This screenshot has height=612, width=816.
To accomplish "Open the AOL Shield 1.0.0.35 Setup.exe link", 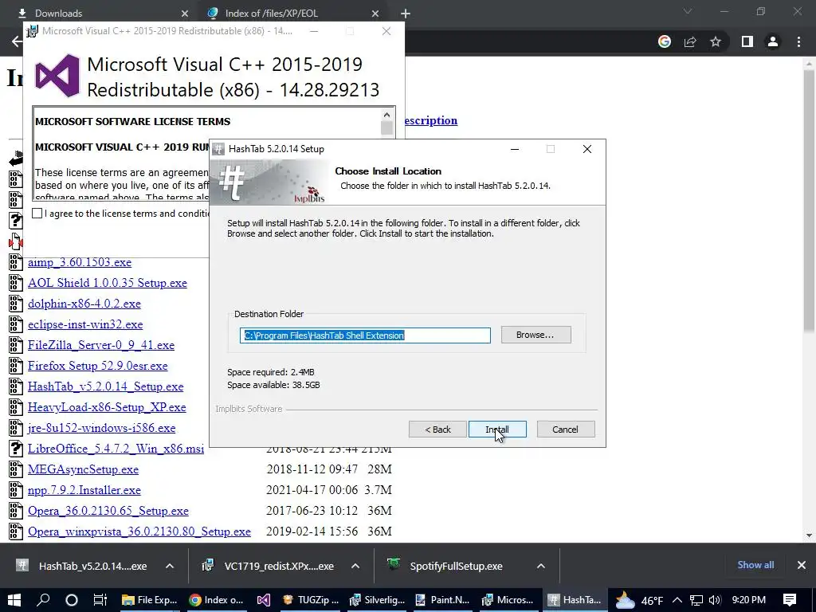I will (x=108, y=283).
